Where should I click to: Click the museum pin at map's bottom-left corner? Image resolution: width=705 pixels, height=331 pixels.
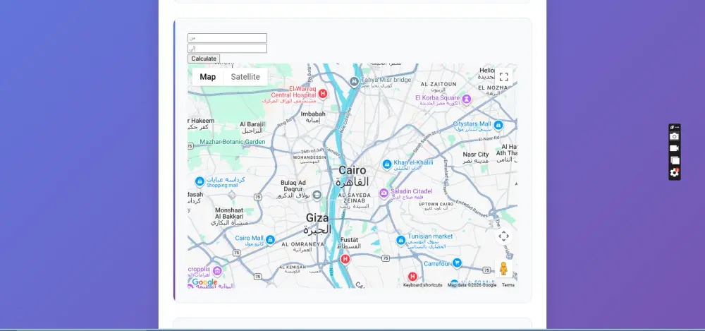[217, 270]
